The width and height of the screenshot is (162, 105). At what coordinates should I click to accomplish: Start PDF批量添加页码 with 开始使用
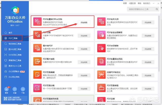148,62
